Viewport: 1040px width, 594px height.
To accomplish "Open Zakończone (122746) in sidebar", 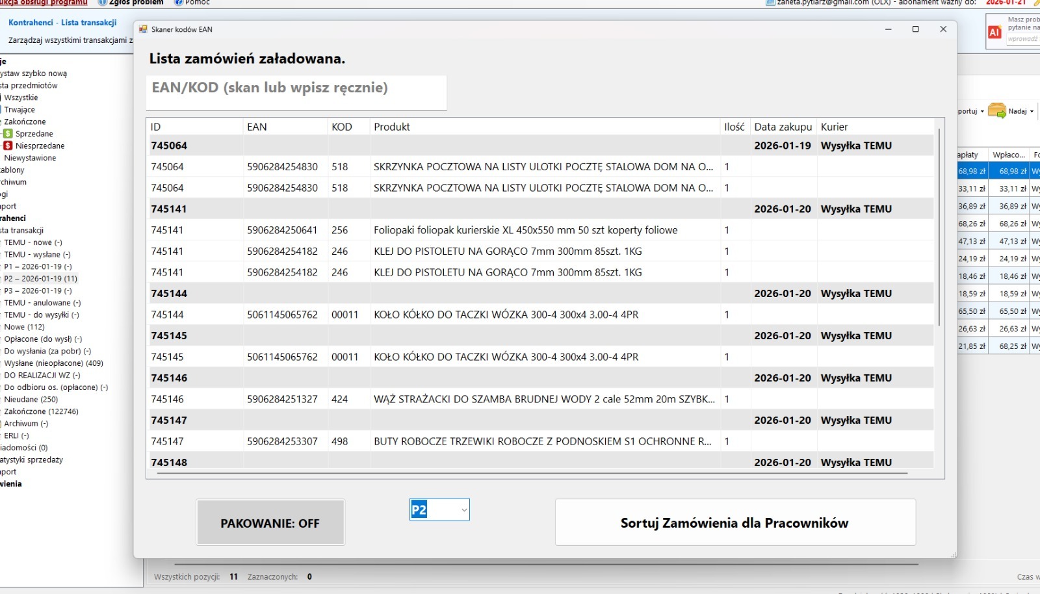I will (41, 411).
